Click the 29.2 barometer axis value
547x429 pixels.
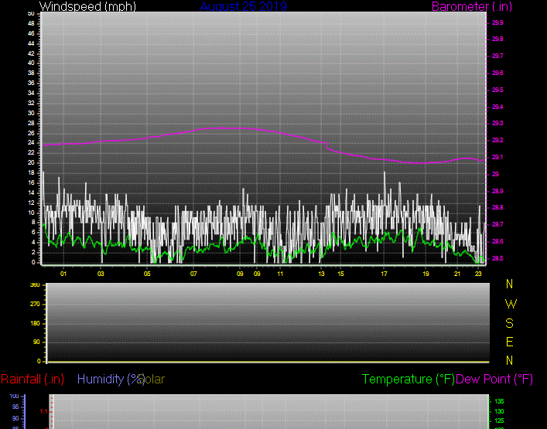[497, 140]
